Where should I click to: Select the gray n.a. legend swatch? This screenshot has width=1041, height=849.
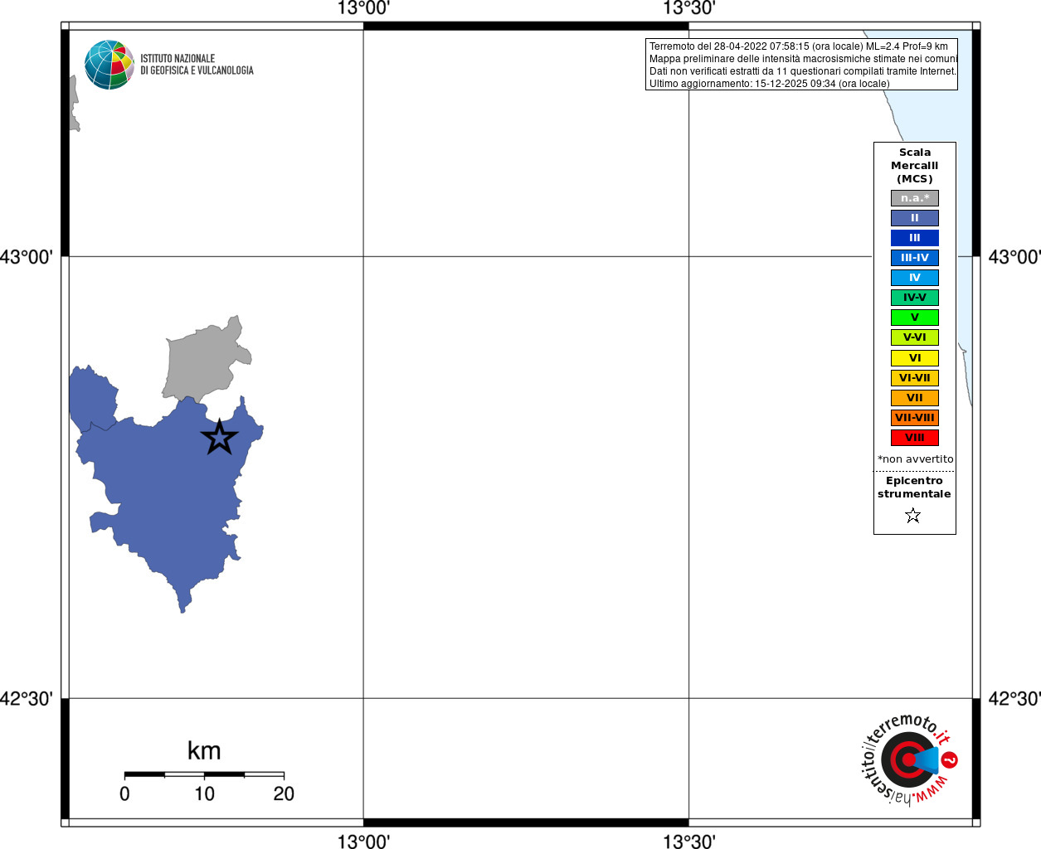tap(915, 198)
